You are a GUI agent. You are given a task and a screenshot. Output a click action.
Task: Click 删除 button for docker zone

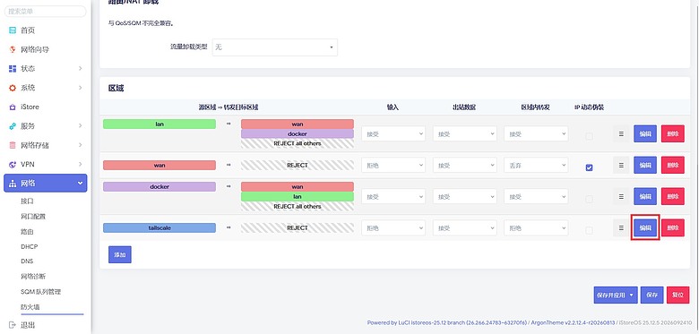[x=673, y=196]
